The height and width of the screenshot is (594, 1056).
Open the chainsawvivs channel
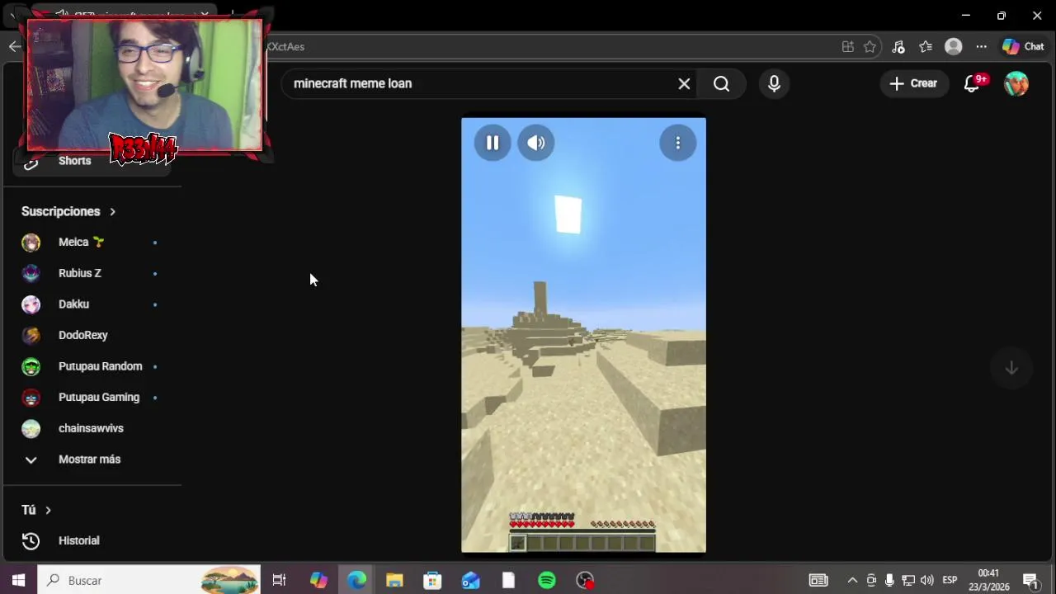coord(91,428)
